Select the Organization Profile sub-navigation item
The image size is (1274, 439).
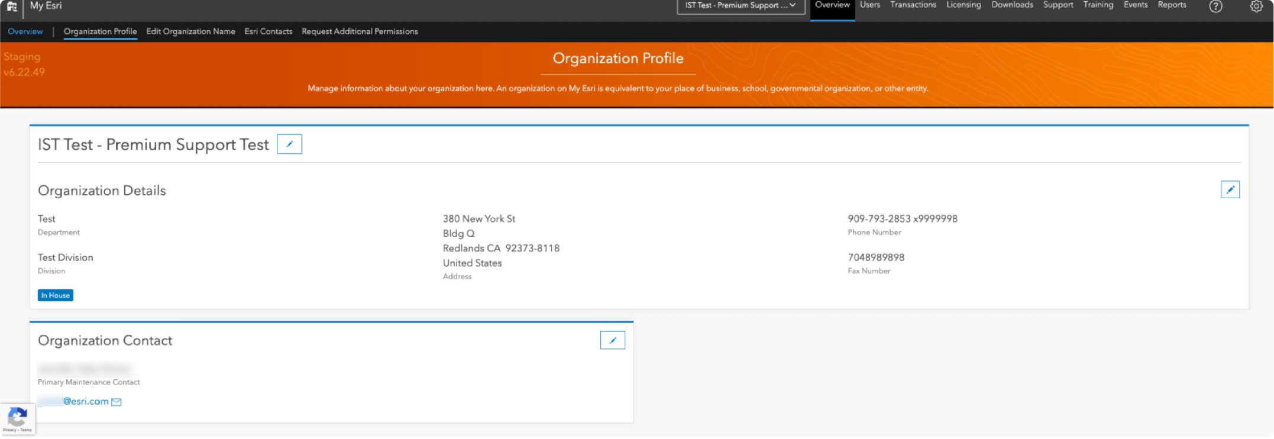pyautogui.click(x=101, y=32)
